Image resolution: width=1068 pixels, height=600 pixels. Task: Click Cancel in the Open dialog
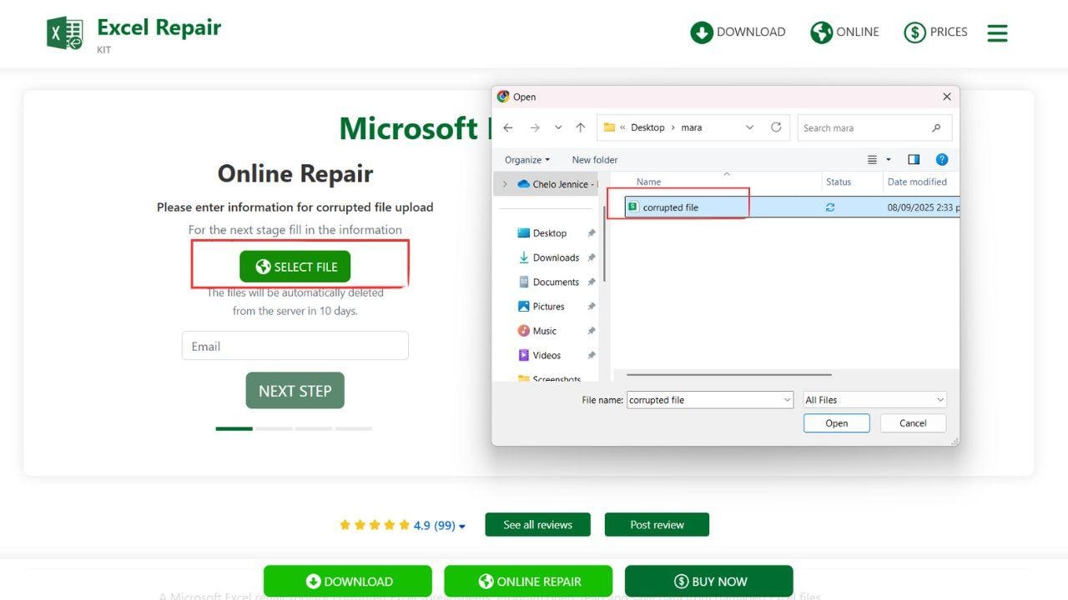(913, 423)
